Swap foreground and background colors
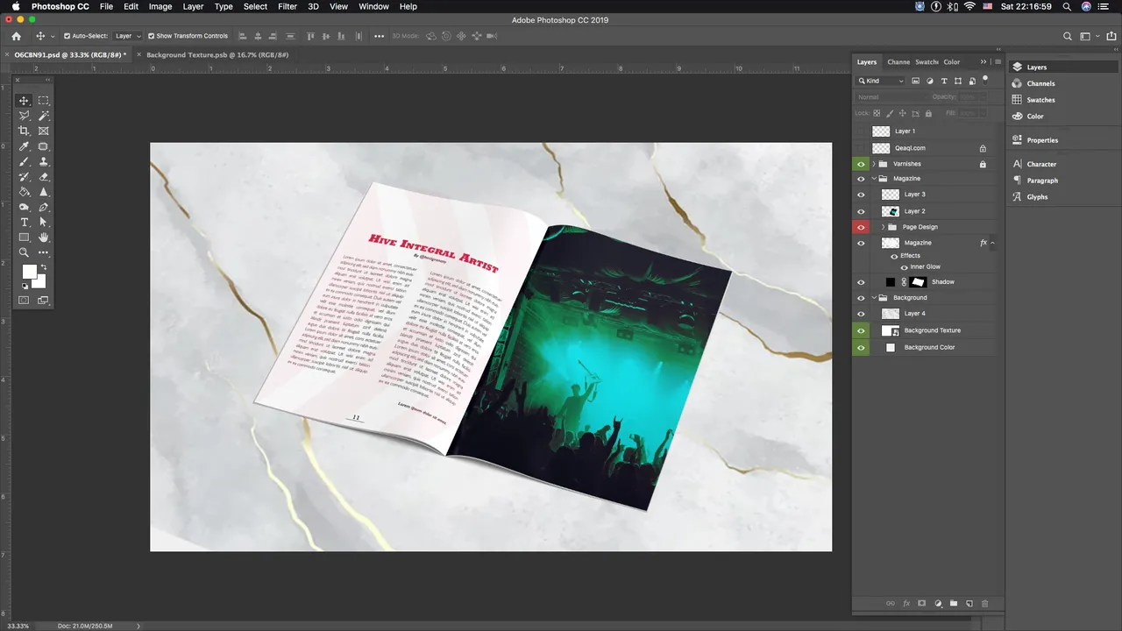Image resolution: width=1122 pixels, height=631 pixels. (x=43, y=267)
